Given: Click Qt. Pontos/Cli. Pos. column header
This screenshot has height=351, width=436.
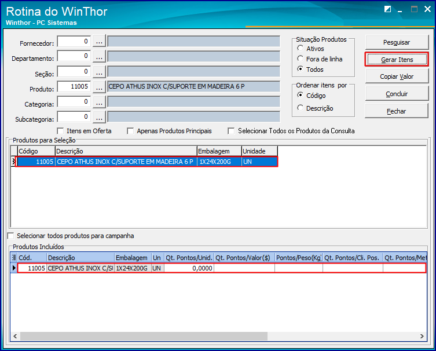Looking at the screenshot, I should point(353,258).
